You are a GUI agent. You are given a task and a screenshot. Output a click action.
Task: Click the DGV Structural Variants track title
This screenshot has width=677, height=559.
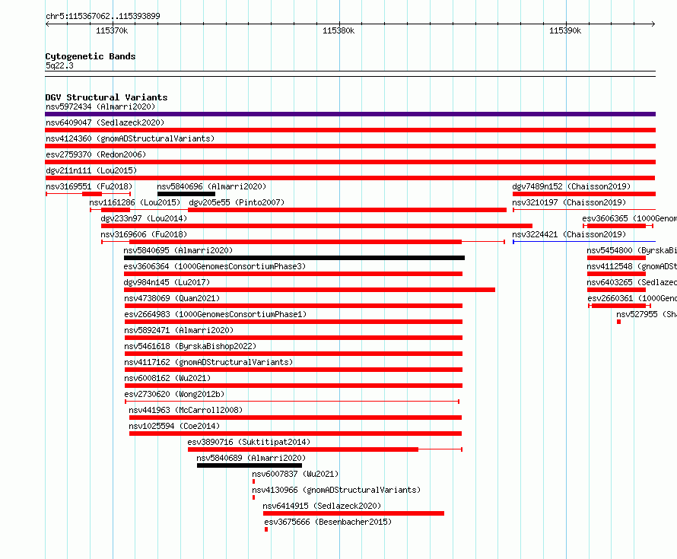coord(106,97)
